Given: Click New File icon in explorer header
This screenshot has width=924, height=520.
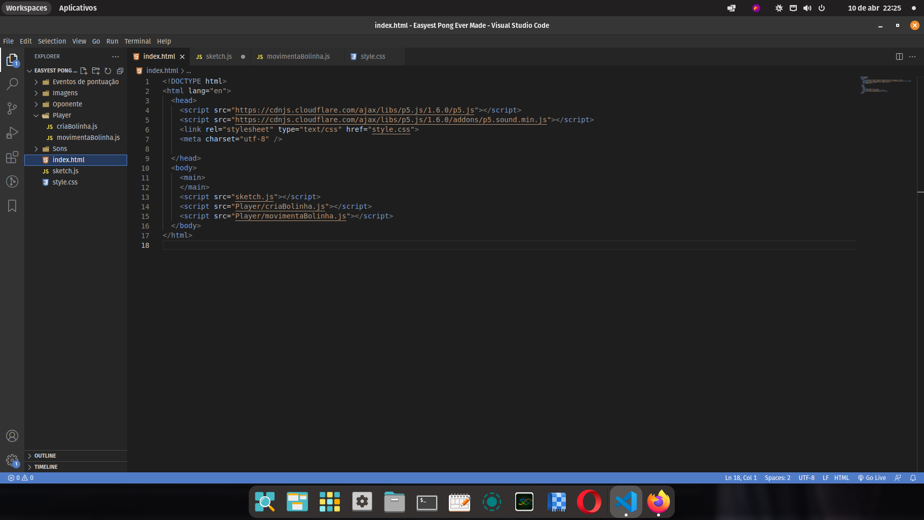Looking at the screenshot, I should pyautogui.click(x=84, y=71).
